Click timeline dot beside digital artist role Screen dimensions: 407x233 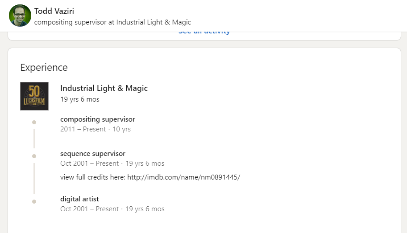34,202
